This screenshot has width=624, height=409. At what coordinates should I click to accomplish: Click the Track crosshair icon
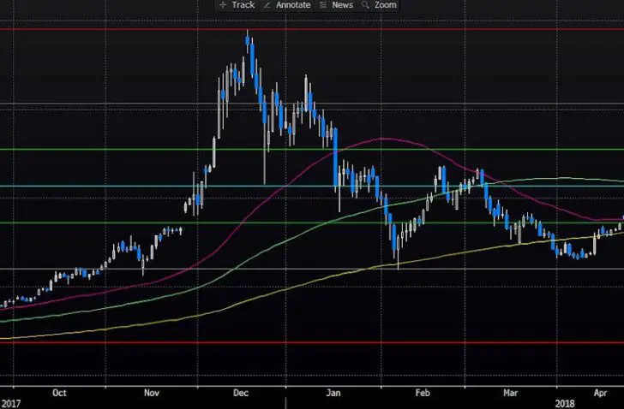[223, 5]
